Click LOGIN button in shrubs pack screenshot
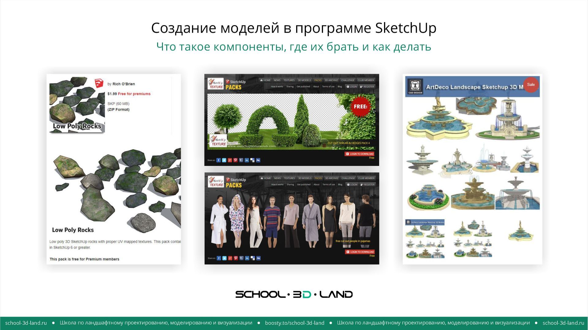This screenshot has width=588, height=330. click(352, 87)
